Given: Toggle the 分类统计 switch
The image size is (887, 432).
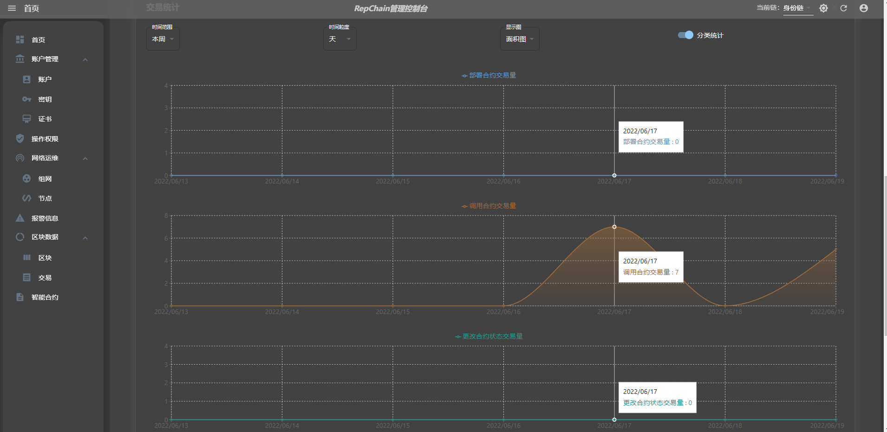Looking at the screenshot, I should [x=685, y=35].
